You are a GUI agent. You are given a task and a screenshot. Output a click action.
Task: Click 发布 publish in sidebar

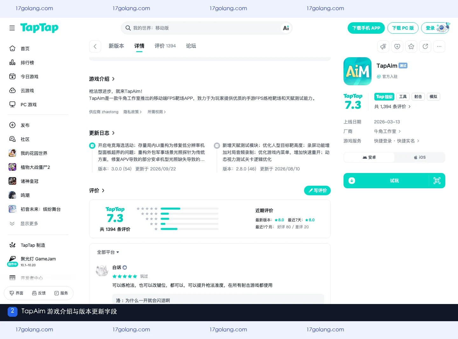point(38,125)
